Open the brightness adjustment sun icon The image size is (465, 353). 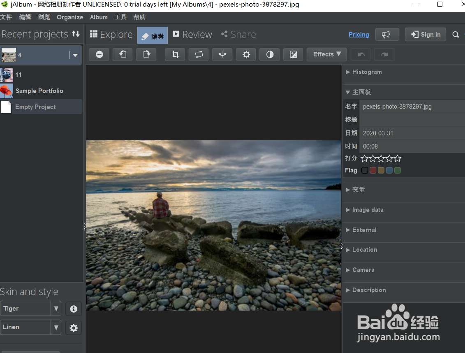(246, 55)
